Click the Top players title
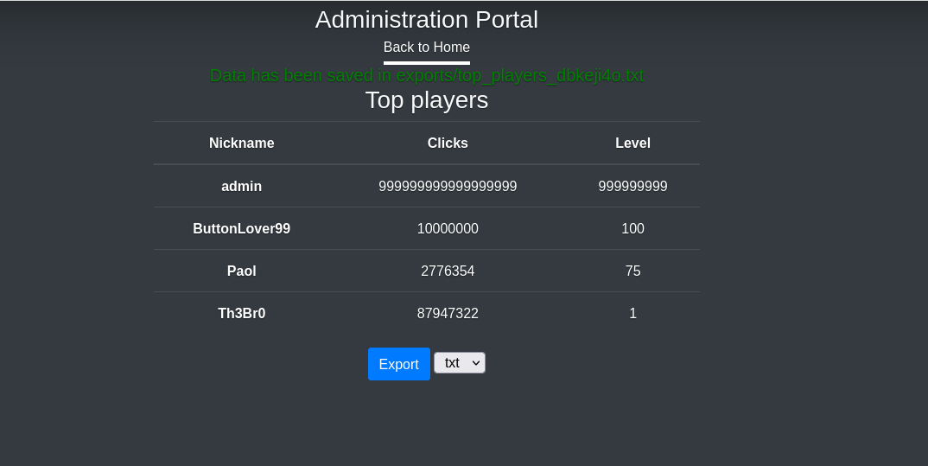The image size is (928, 466). click(427, 100)
